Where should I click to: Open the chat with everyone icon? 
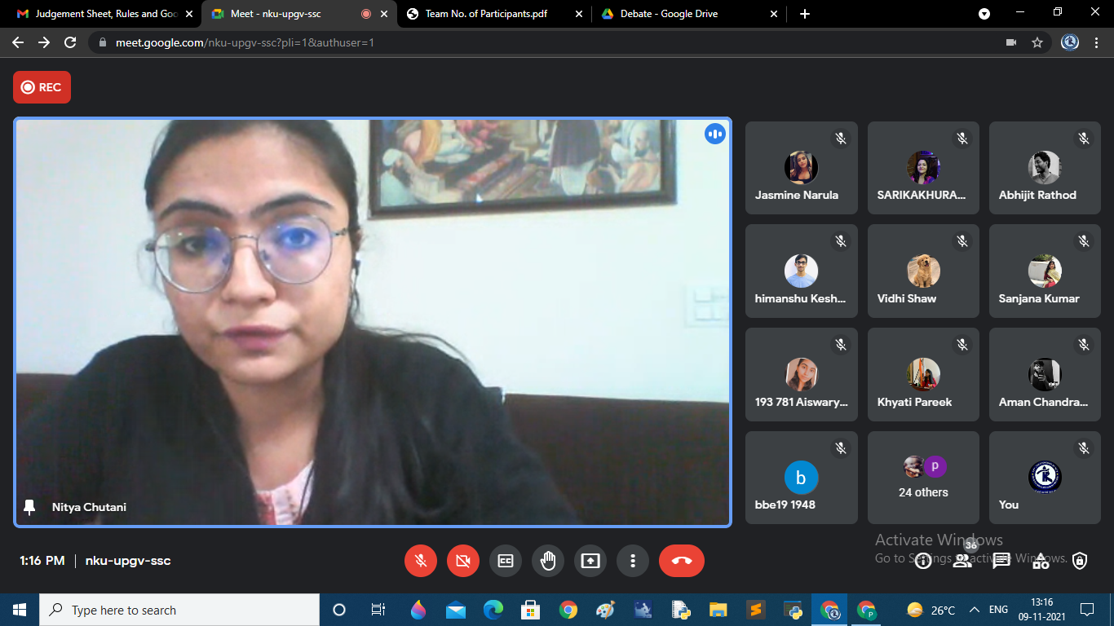click(1001, 561)
